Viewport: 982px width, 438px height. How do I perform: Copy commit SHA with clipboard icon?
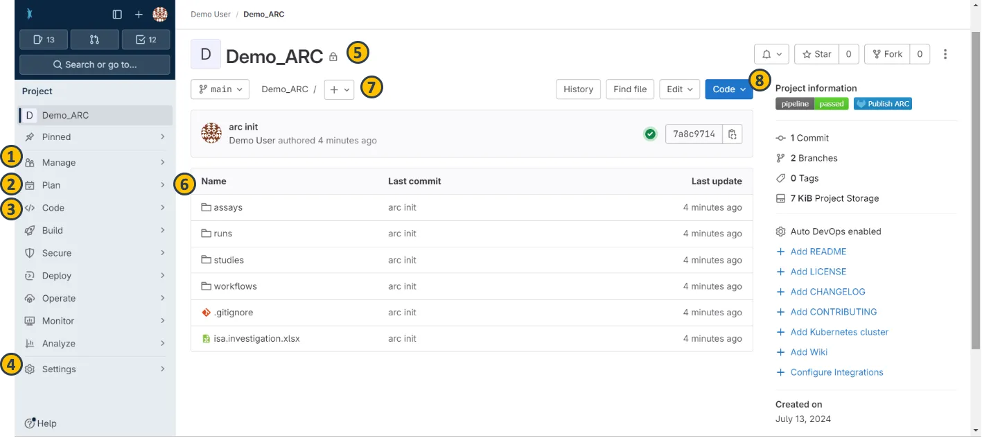pos(732,134)
